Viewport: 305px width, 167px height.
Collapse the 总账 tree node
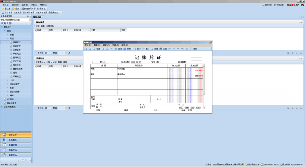click(x=5, y=31)
